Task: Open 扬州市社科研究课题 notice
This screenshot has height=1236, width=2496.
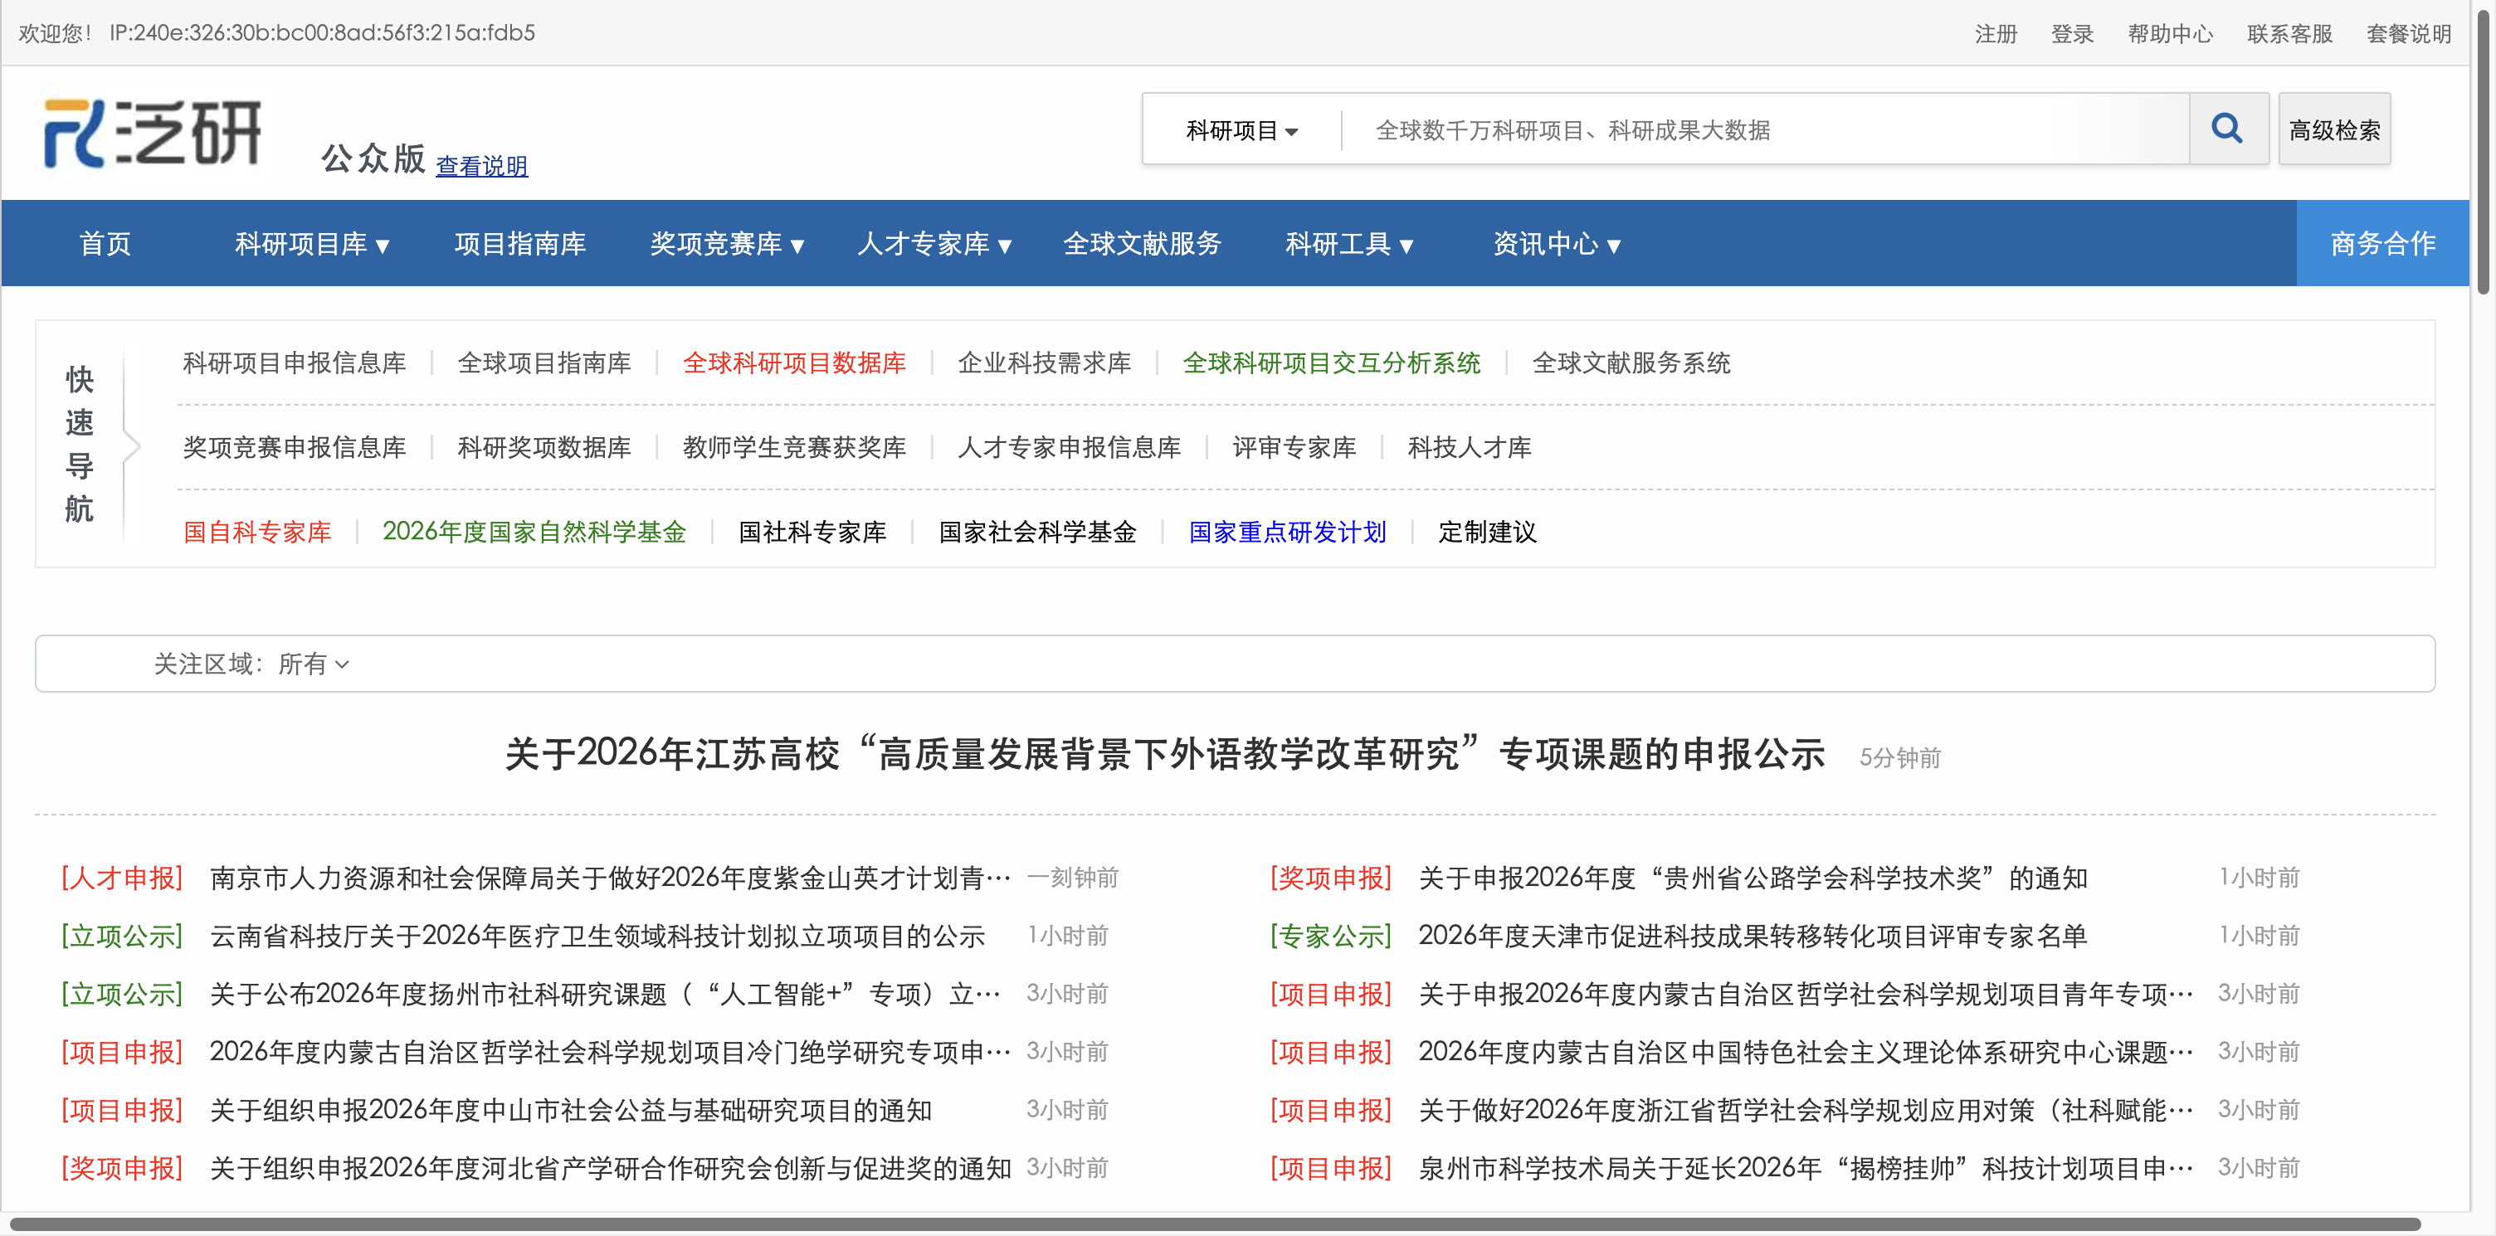Action: (606, 994)
